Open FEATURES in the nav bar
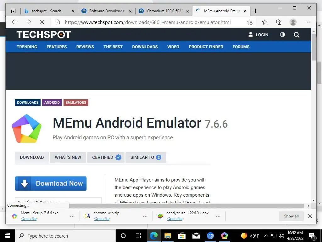Image resolution: width=322 pixels, height=242 pixels. [57, 47]
